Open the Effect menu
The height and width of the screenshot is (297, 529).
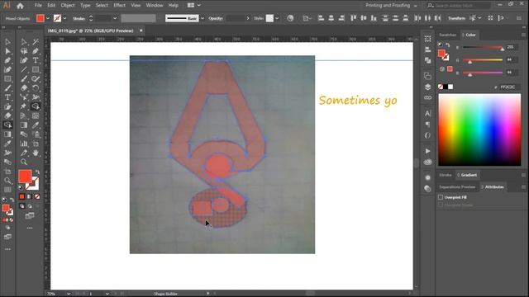pyautogui.click(x=119, y=6)
